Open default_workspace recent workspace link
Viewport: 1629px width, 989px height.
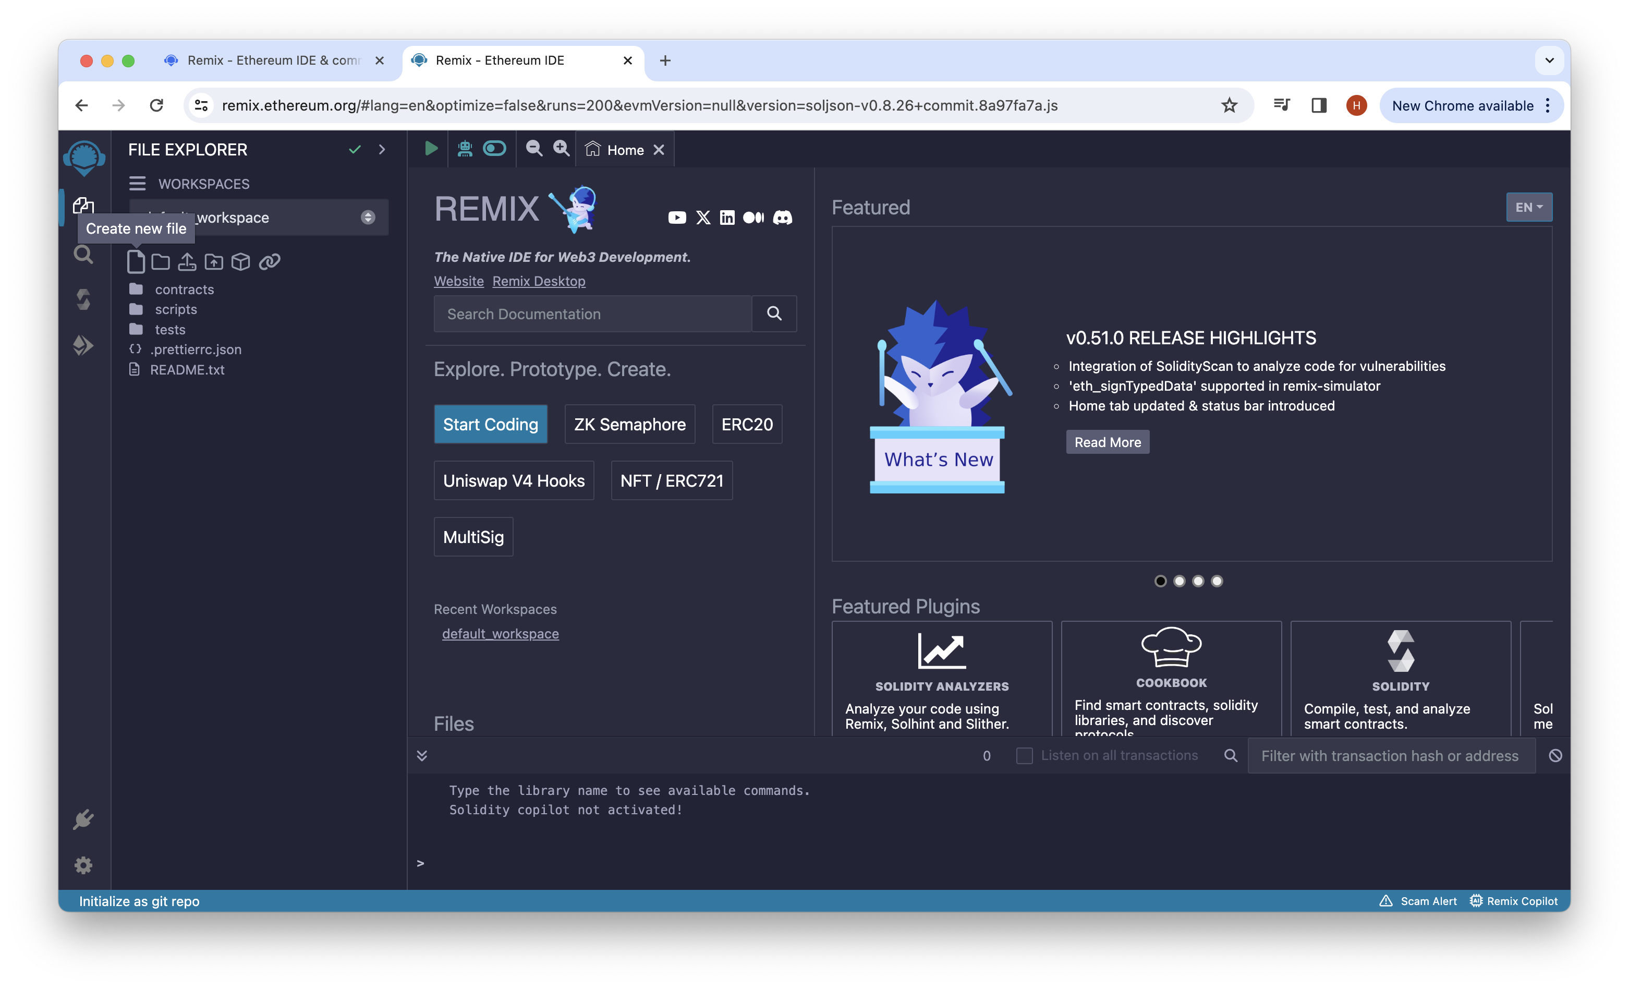click(x=501, y=634)
